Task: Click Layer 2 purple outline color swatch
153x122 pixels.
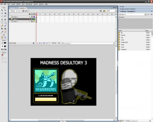Action: [x=34, y=17]
